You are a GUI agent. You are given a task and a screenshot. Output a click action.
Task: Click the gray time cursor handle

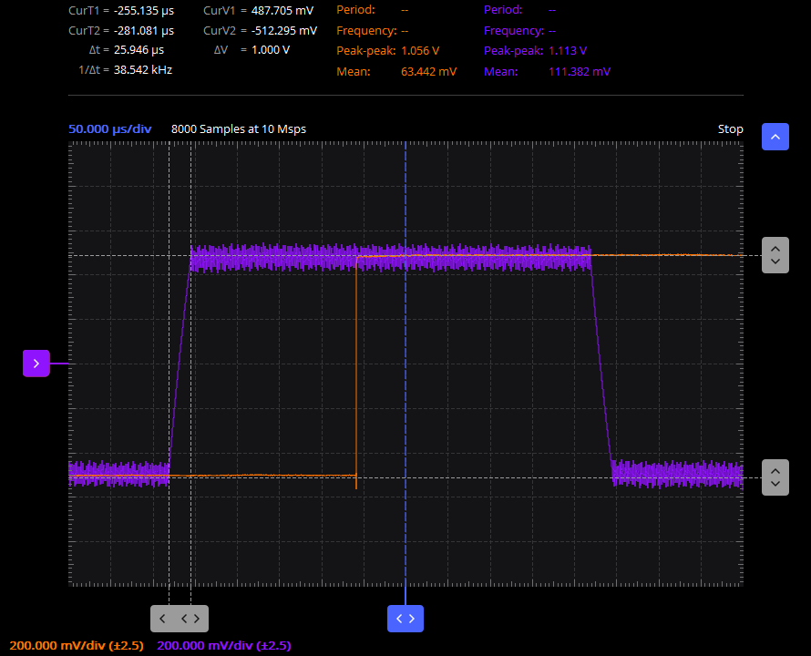(180, 619)
